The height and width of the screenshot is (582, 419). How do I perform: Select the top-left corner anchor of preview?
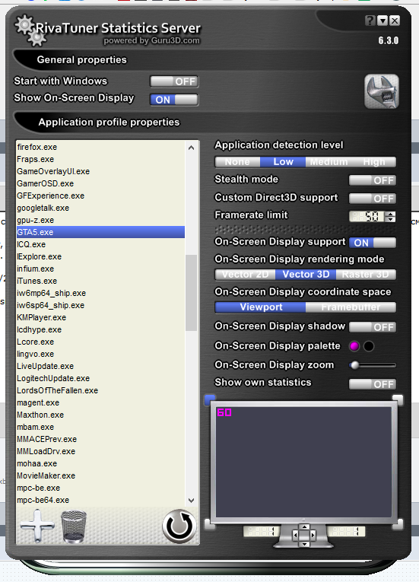click(210, 399)
